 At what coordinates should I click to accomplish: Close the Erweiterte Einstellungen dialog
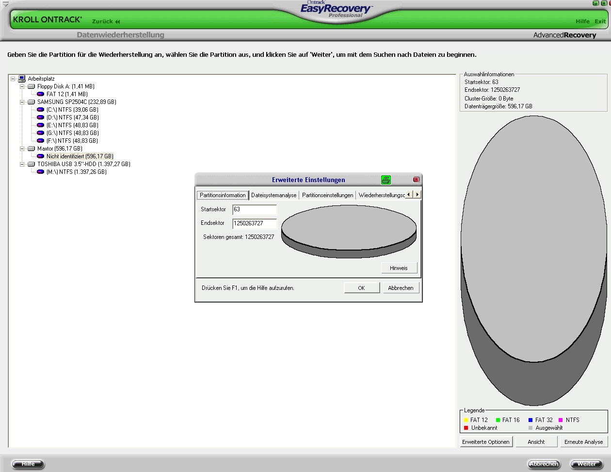[416, 180]
